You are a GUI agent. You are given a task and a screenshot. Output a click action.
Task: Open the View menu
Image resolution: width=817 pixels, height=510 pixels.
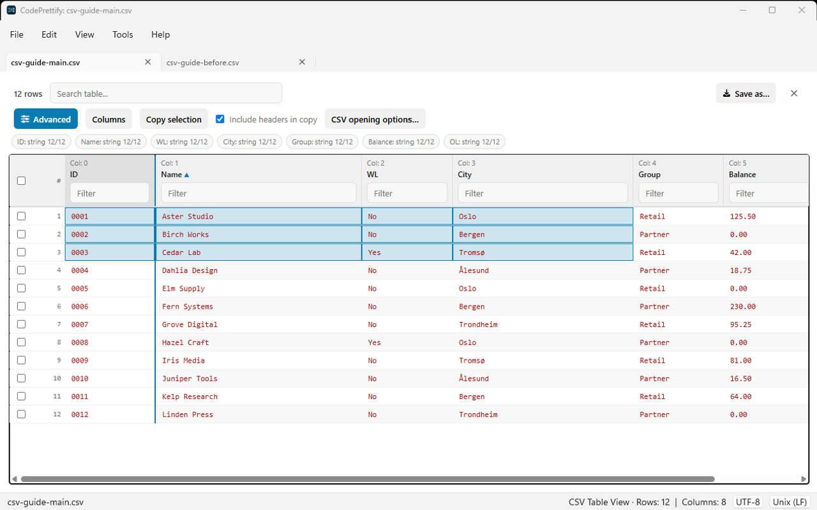[x=84, y=34]
